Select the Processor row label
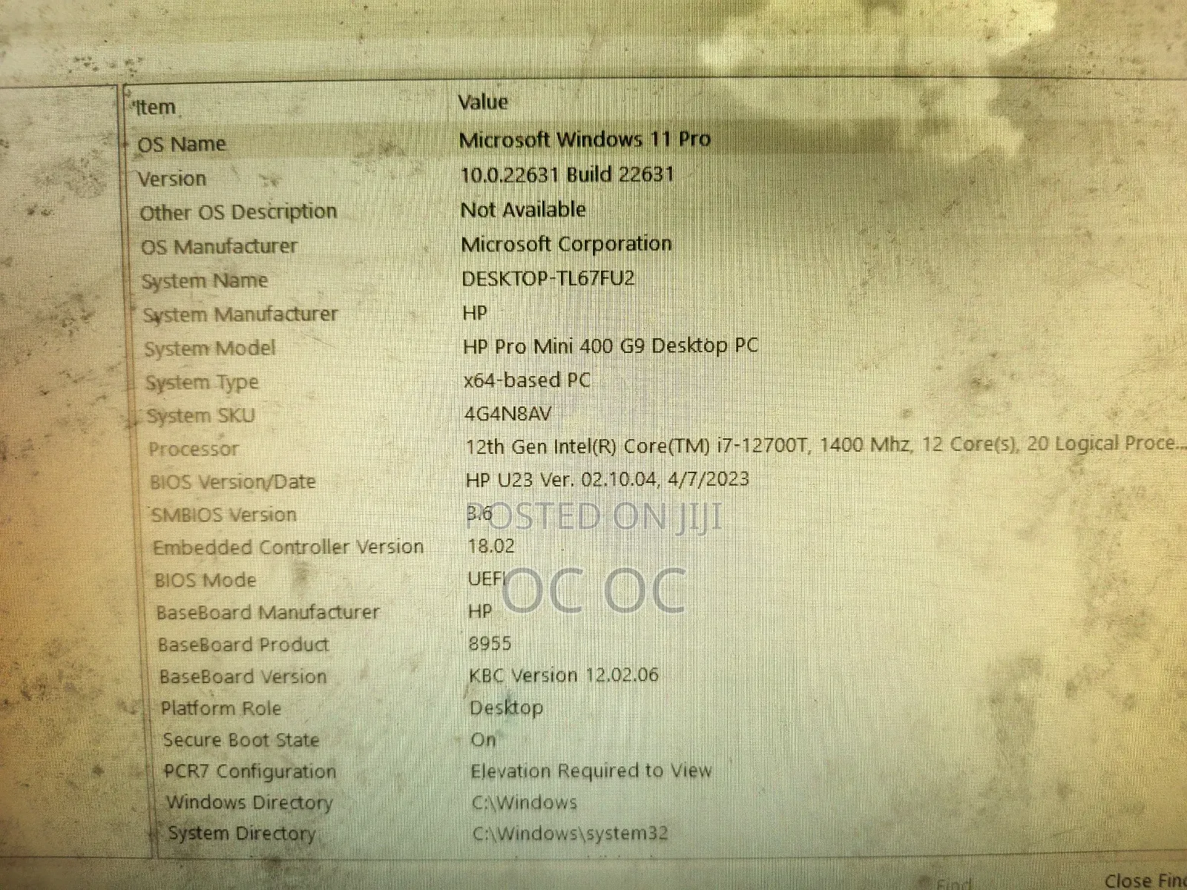Image resolution: width=1187 pixels, height=890 pixels. (x=194, y=449)
